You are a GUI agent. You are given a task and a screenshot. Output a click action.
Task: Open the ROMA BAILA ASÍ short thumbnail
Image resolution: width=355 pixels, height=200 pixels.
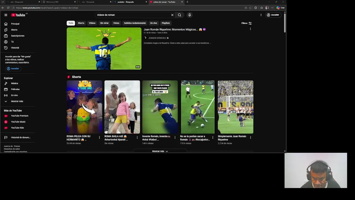[122, 107]
